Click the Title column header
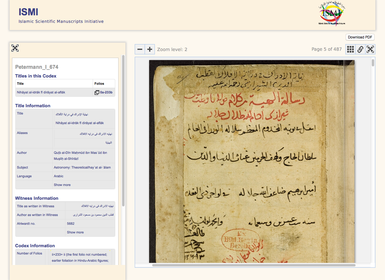This screenshot has height=280, width=385. pyautogui.click(x=20, y=84)
